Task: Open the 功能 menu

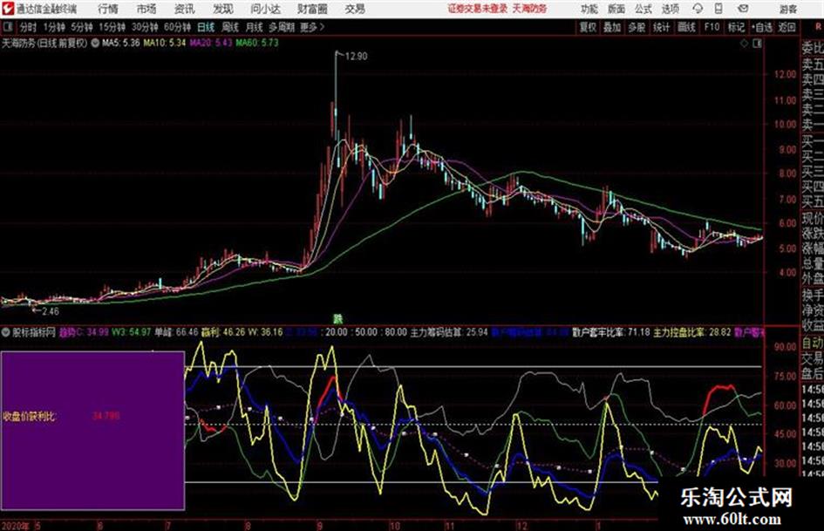Action: click(x=589, y=9)
